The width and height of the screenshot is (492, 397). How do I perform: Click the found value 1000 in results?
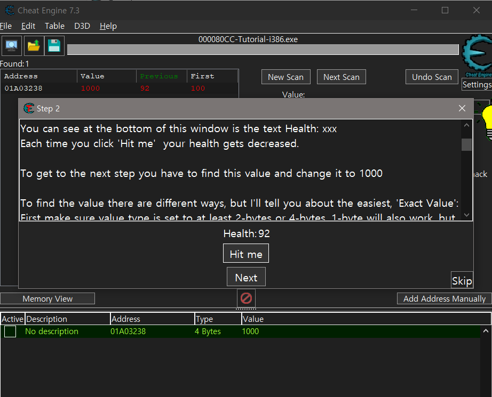click(90, 88)
